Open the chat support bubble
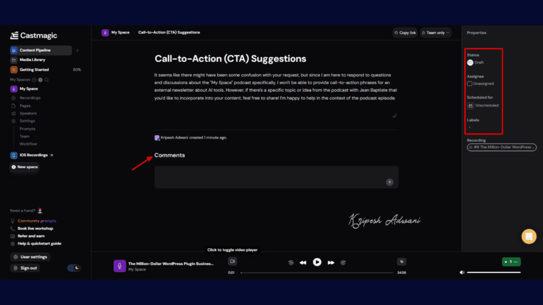Viewport: 543px width, 305px height. [529, 236]
